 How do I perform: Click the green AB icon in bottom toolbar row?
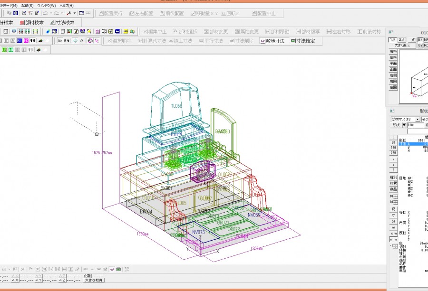[x=10, y=50]
